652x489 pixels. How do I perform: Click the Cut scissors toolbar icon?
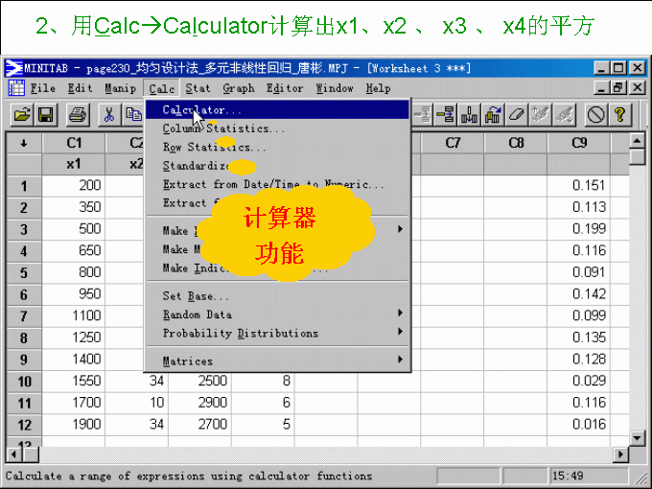tap(109, 115)
